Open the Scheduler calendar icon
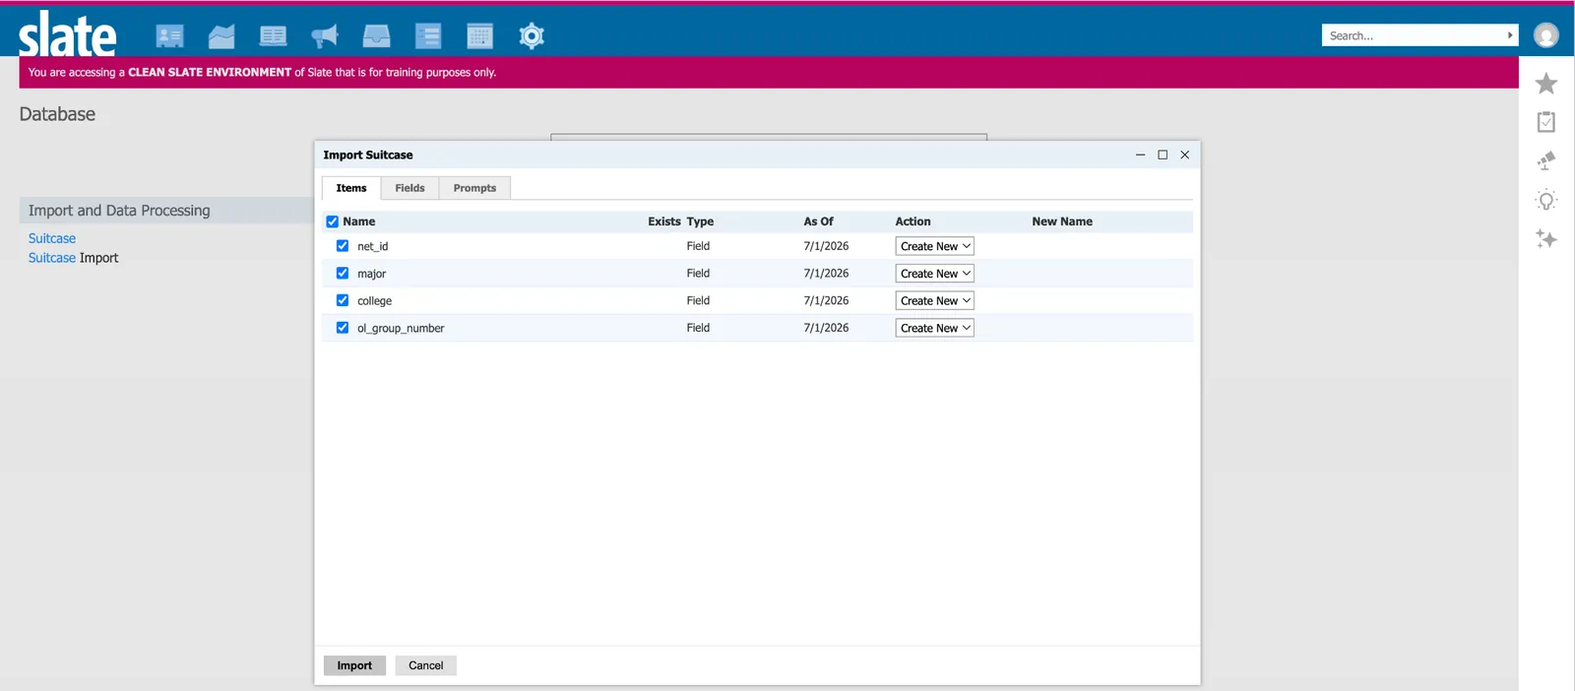 pos(479,36)
